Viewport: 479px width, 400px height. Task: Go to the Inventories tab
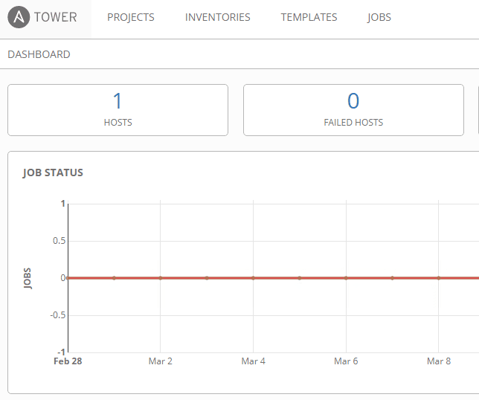[218, 17]
